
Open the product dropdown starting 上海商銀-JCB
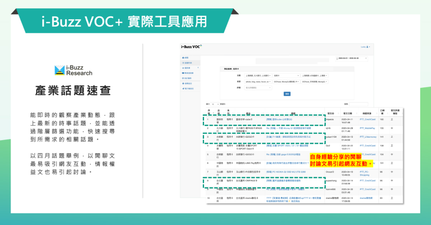[314, 76]
